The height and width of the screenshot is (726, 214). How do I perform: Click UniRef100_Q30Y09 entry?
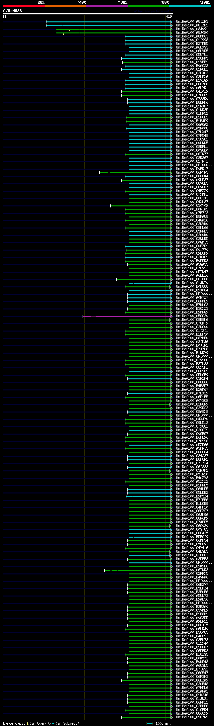(x=192, y=205)
